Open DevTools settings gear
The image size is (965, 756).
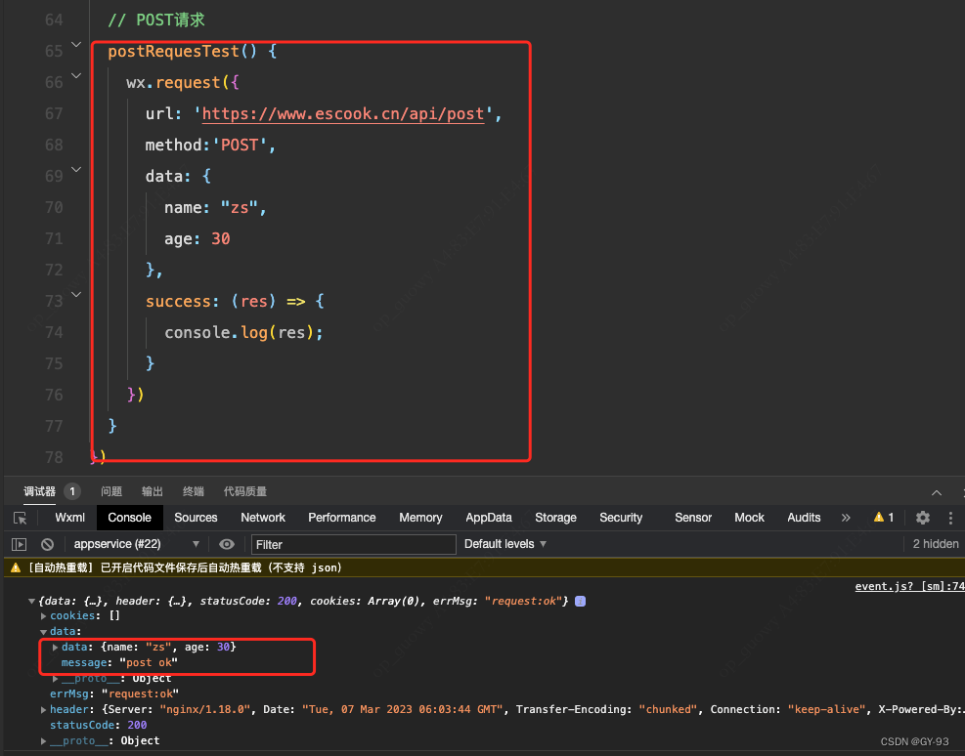923,518
